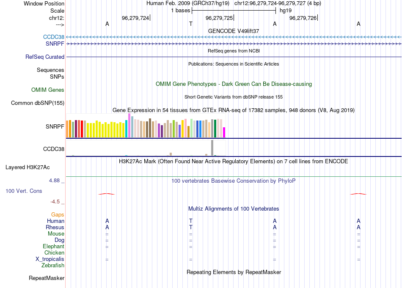Click the magenta last bar in SNRPF expression
The width and height of the screenshot is (402, 288).
224,132
